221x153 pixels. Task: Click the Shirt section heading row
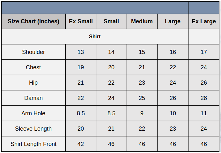(x=95, y=37)
